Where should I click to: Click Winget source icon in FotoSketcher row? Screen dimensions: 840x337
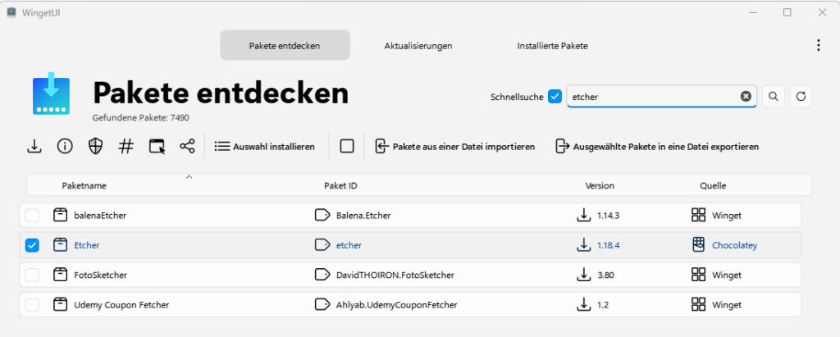click(x=699, y=275)
